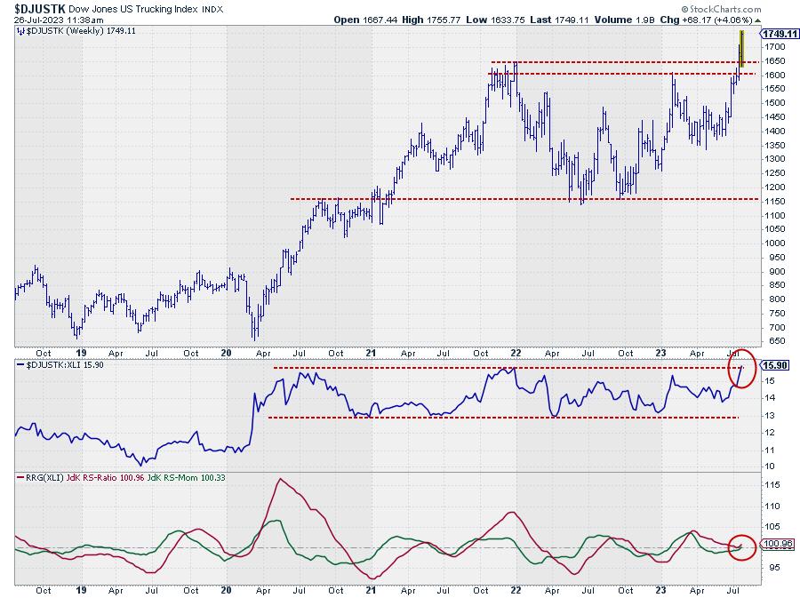Click the 15.90 value tag on relative strength axis
The image size is (800, 598).
pos(772,365)
